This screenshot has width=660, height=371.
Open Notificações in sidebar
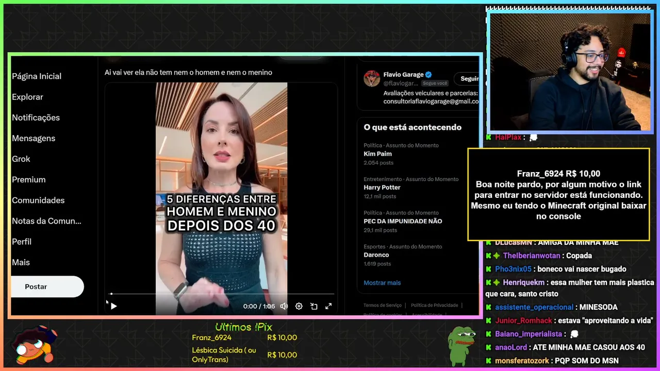click(x=36, y=117)
